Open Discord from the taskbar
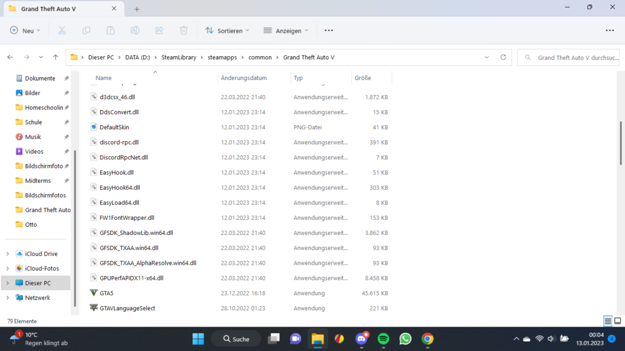 coord(361,339)
